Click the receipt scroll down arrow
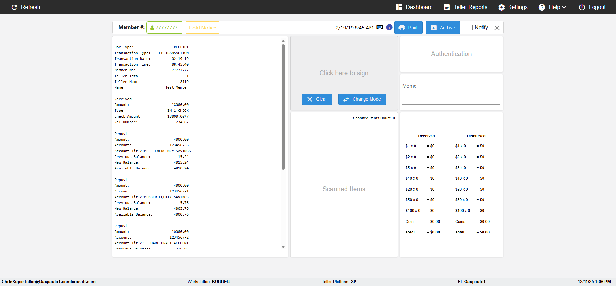The width and height of the screenshot is (616, 286). pyautogui.click(x=283, y=247)
